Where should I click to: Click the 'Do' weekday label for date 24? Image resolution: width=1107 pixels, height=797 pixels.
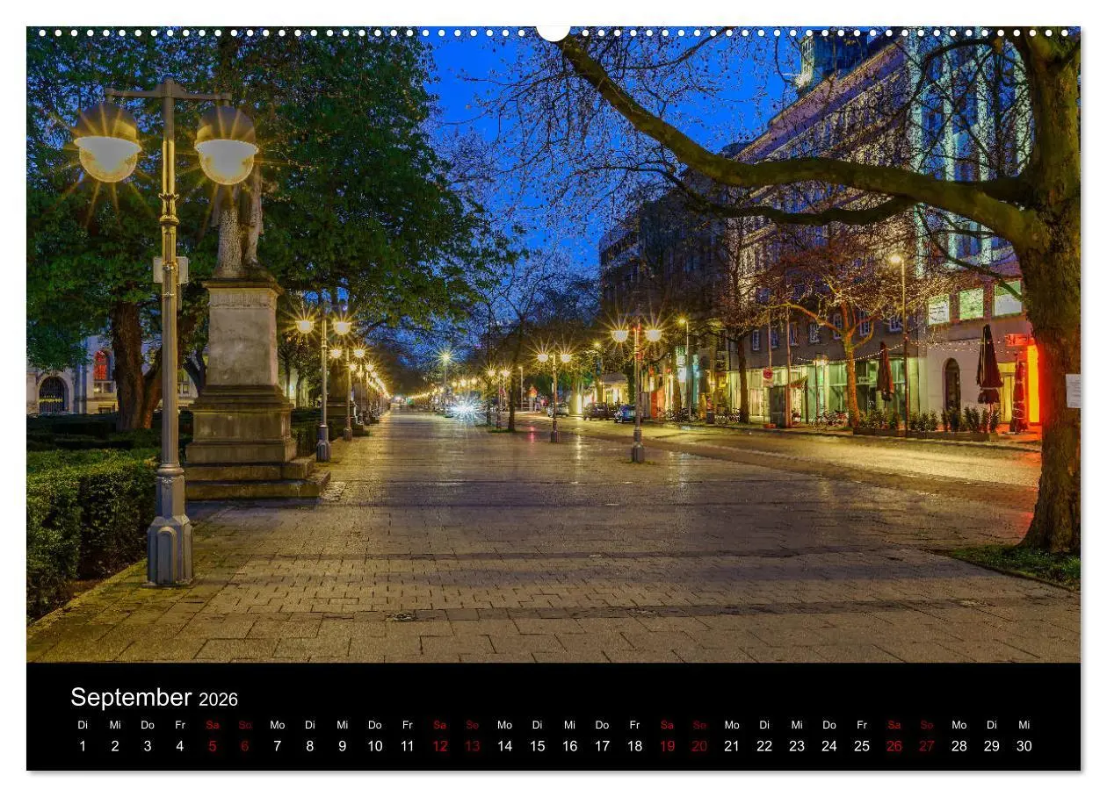coord(829,725)
